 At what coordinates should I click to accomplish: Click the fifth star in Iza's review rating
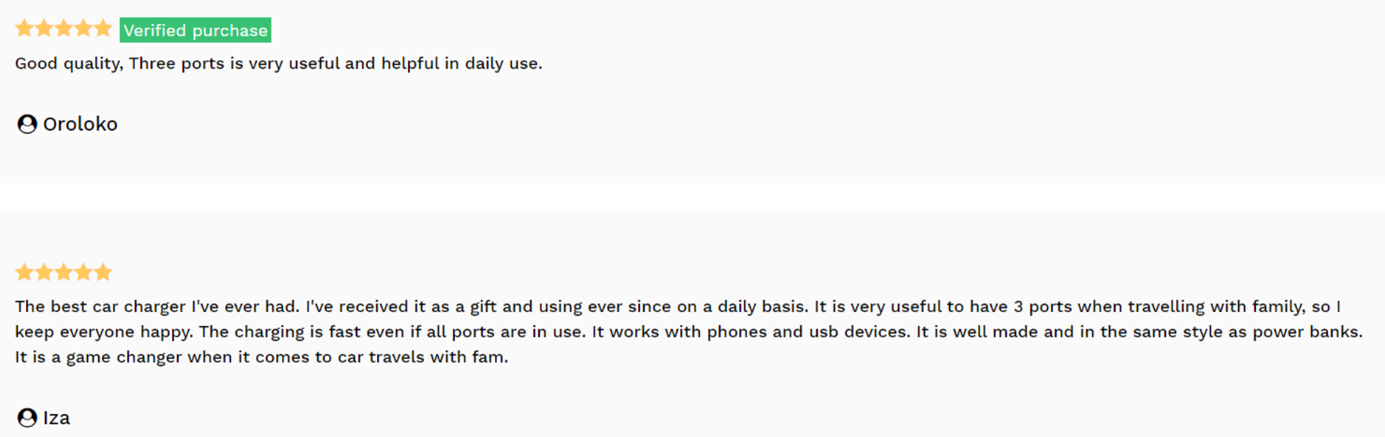(x=103, y=272)
